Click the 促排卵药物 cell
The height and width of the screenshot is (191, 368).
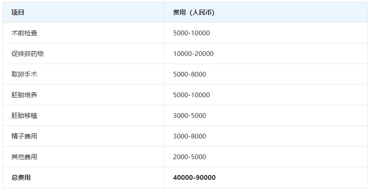[28, 54]
